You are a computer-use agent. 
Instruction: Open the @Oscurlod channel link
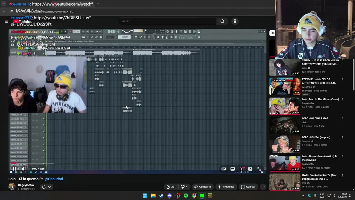coord(54,179)
